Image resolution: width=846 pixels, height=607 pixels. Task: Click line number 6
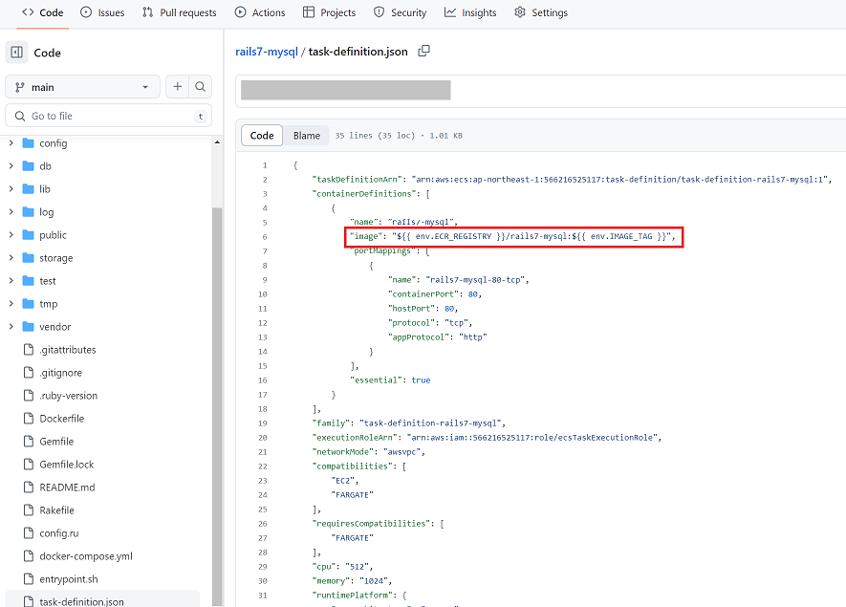(265, 237)
